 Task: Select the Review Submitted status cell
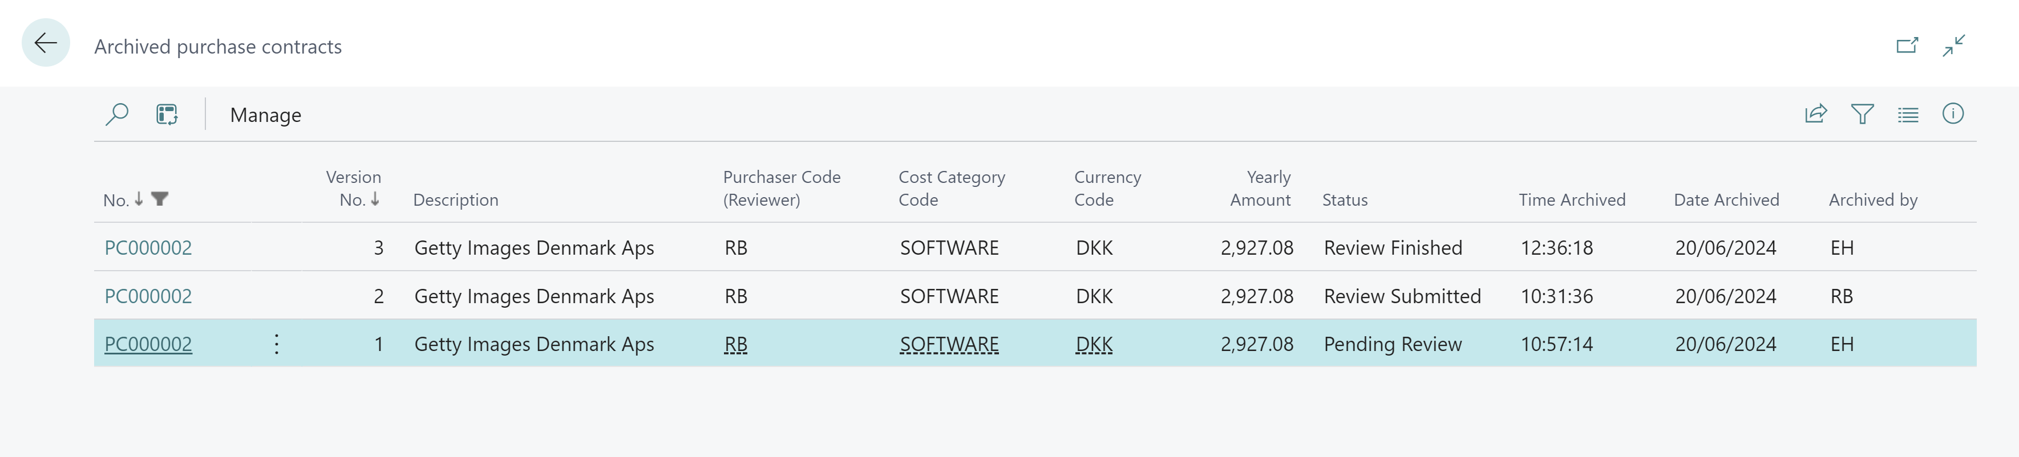click(x=1402, y=296)
